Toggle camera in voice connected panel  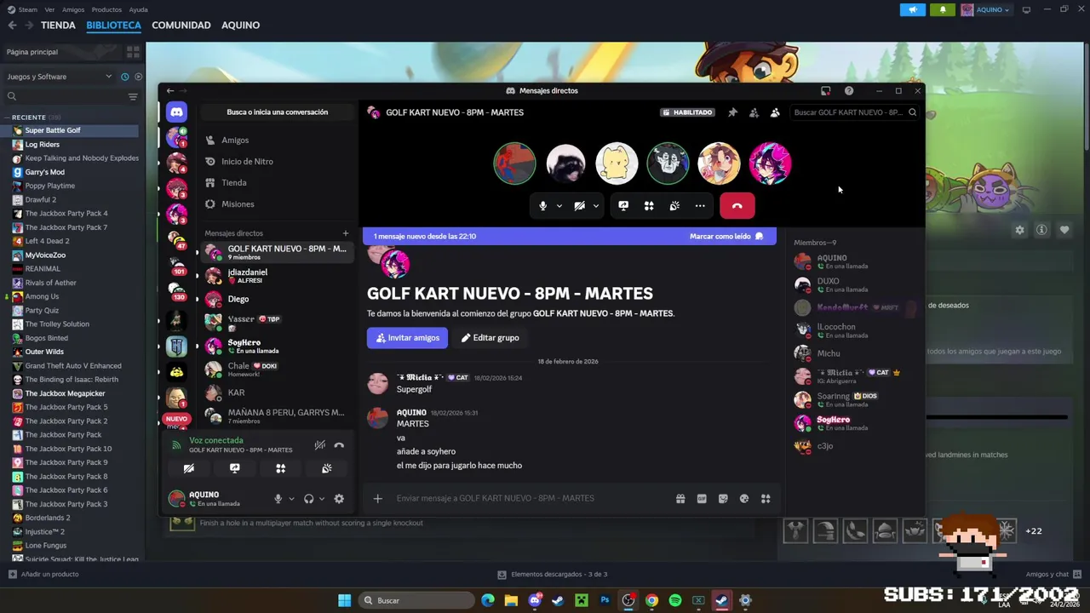coord(189,468)
